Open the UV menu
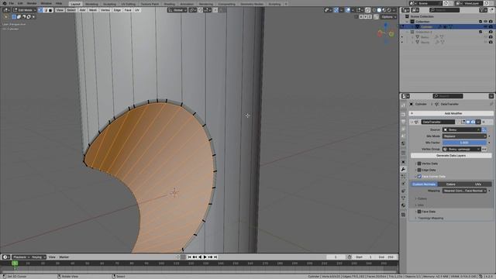Screen dimensions: 496x279 pos(137,10)
